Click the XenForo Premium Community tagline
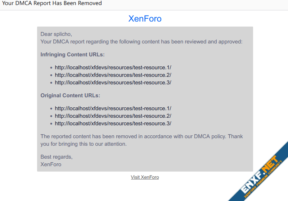Screen dimensions: 288x201 pos(263,179)
